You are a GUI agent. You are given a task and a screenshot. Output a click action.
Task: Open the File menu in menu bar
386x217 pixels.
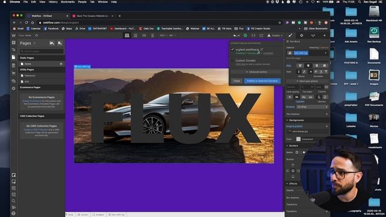click(x=25, y=2)
